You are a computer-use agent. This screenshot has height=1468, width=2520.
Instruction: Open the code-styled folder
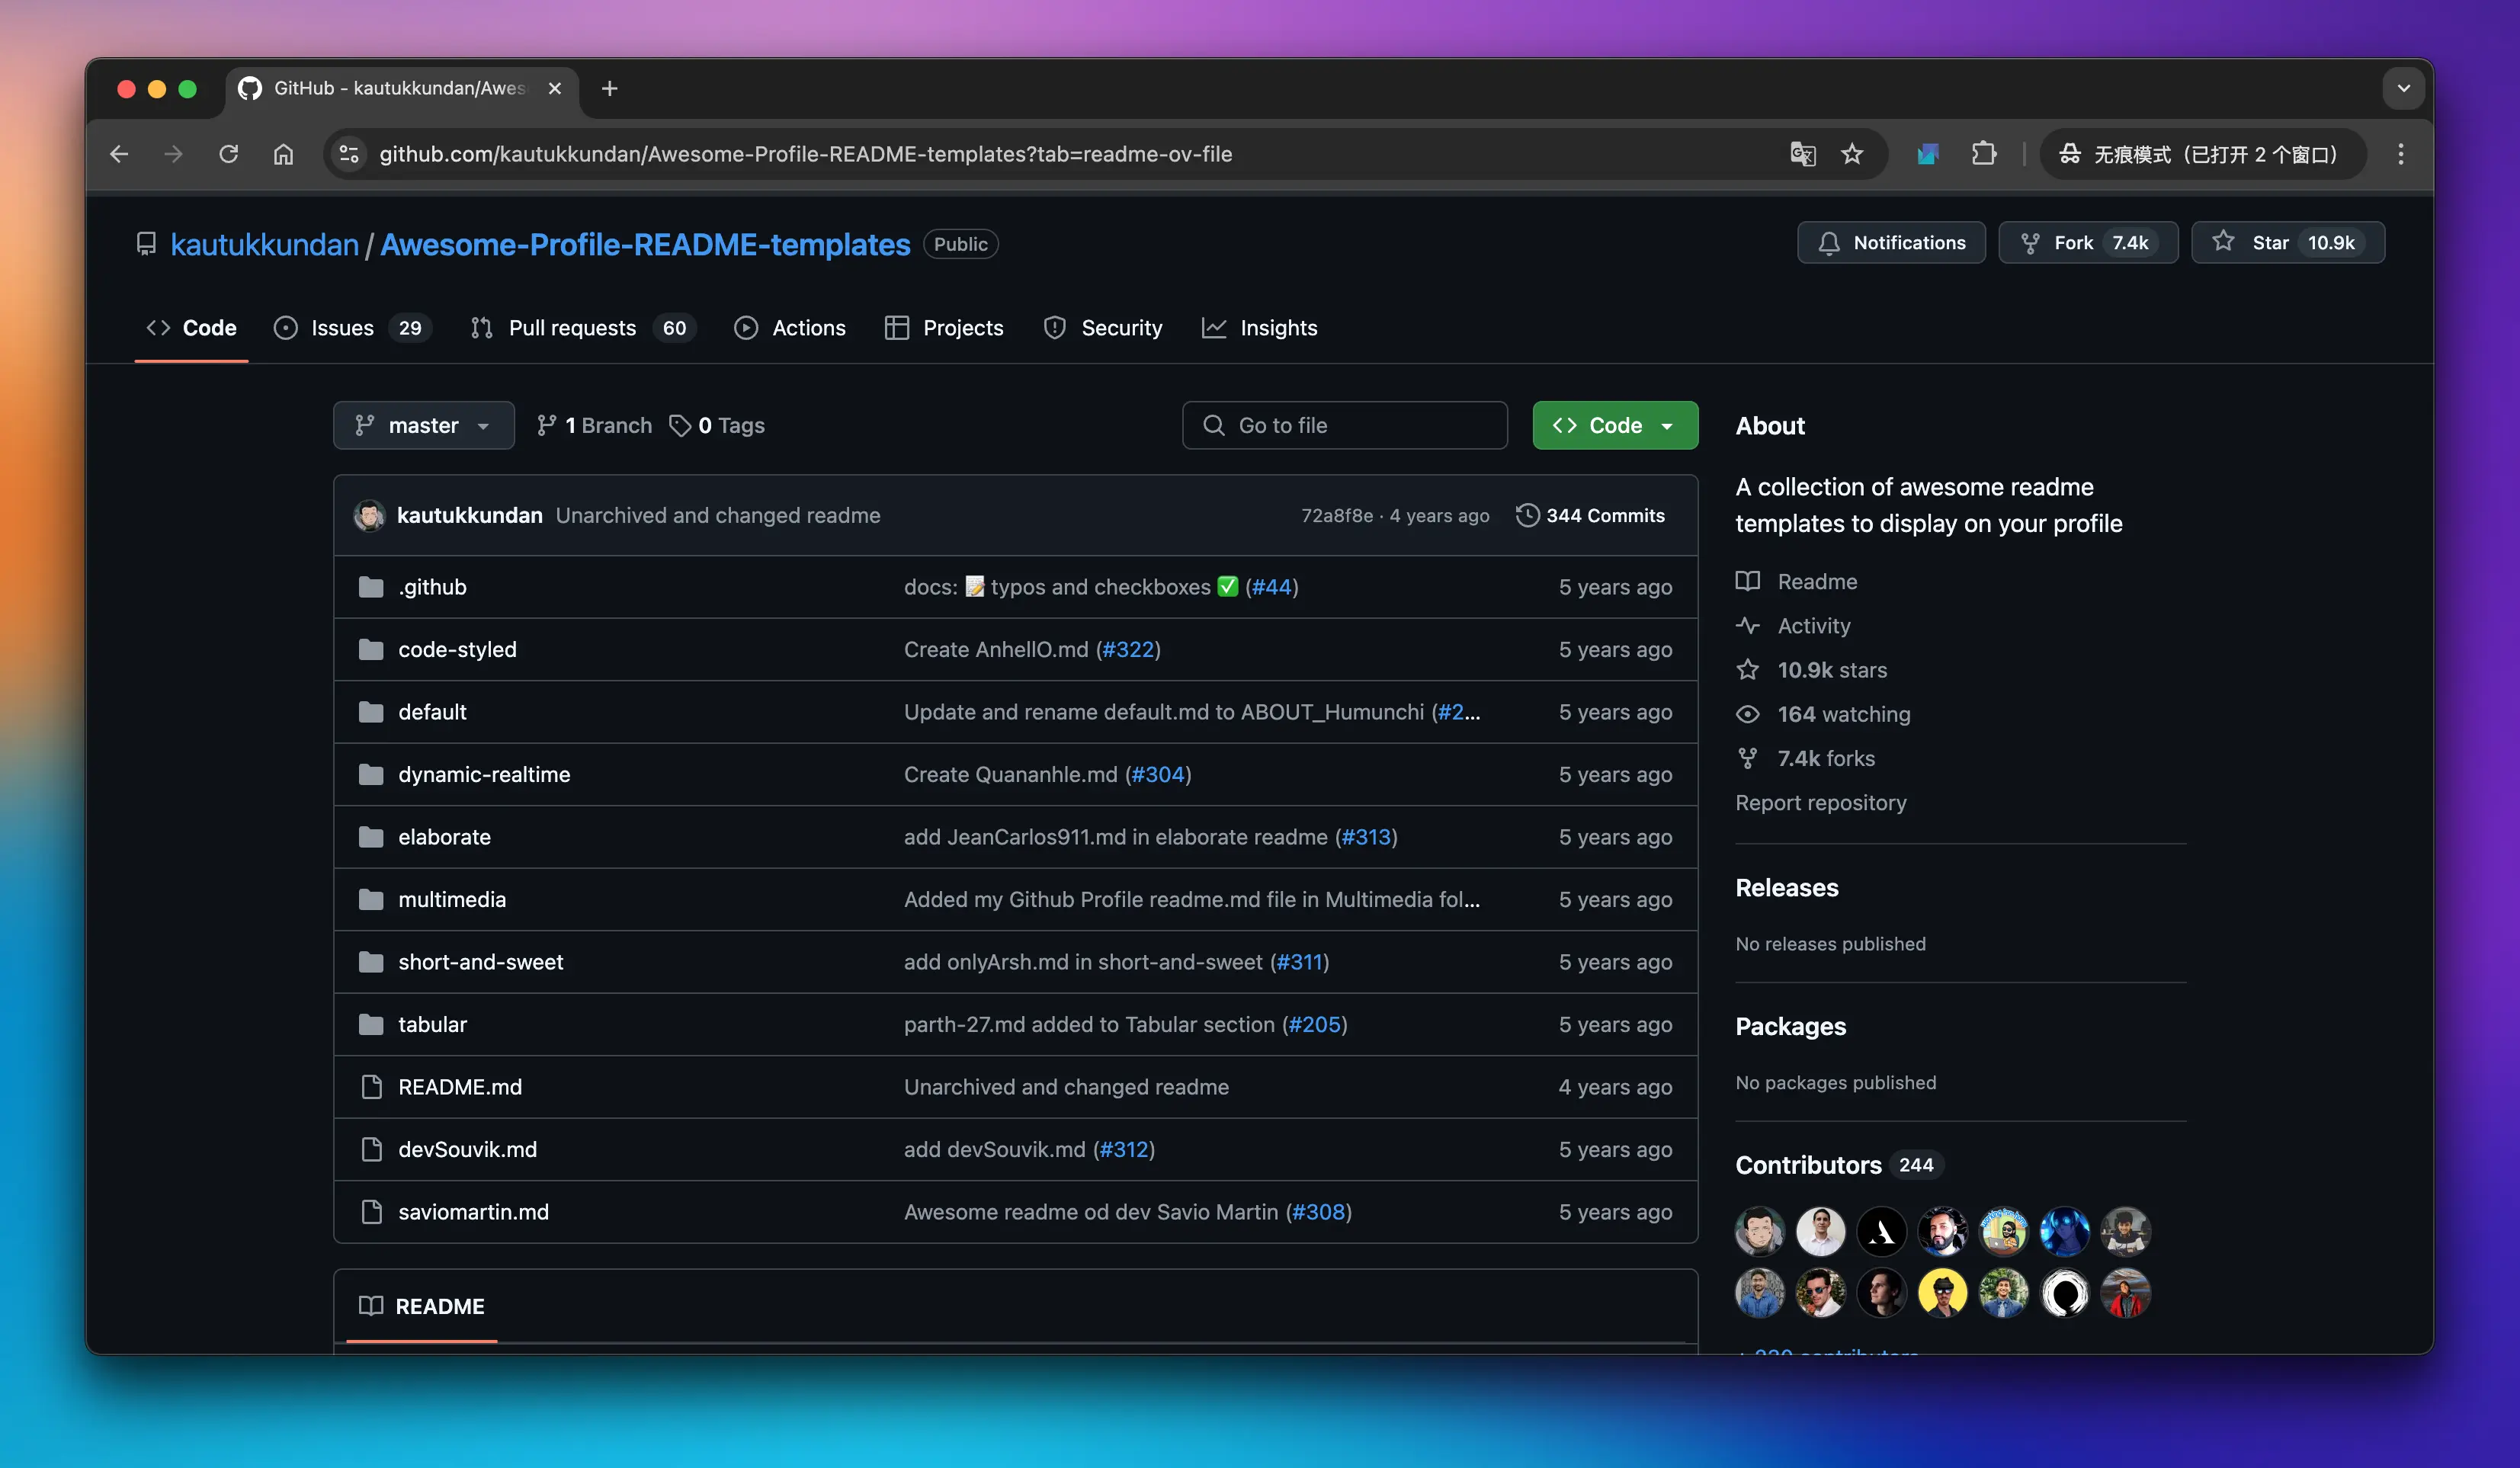click(457, 649)
